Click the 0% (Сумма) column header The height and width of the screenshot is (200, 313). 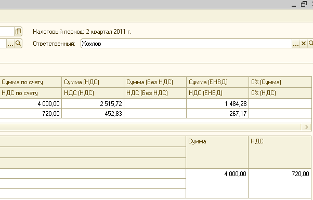[280, 82]
